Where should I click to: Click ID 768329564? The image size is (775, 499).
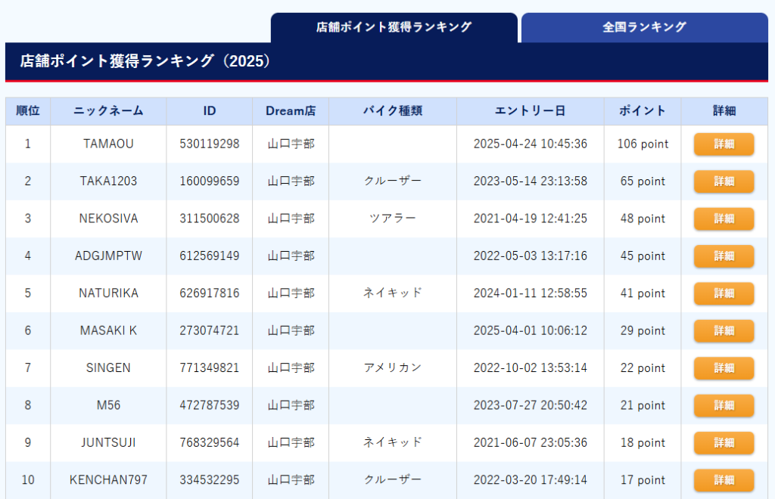(x=210, y=442)
